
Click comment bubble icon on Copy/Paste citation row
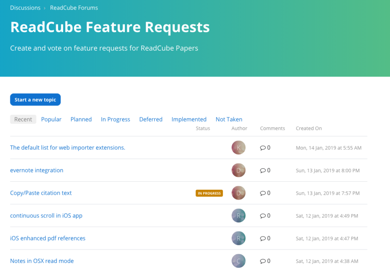(x=263, y=193)
